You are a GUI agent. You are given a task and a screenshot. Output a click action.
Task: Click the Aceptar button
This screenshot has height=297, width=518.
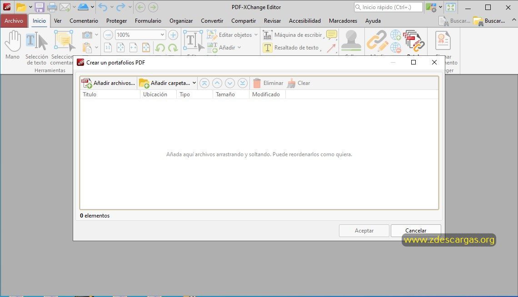click(364, 231)
